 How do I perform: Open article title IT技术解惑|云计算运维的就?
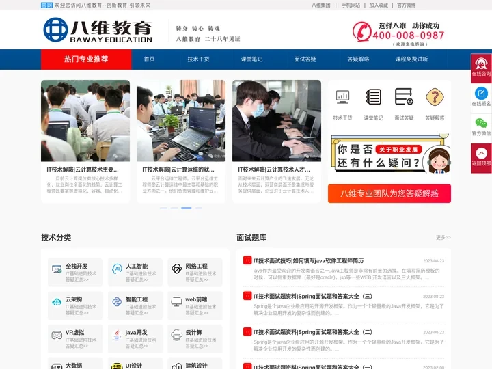(x=178, y=169)
